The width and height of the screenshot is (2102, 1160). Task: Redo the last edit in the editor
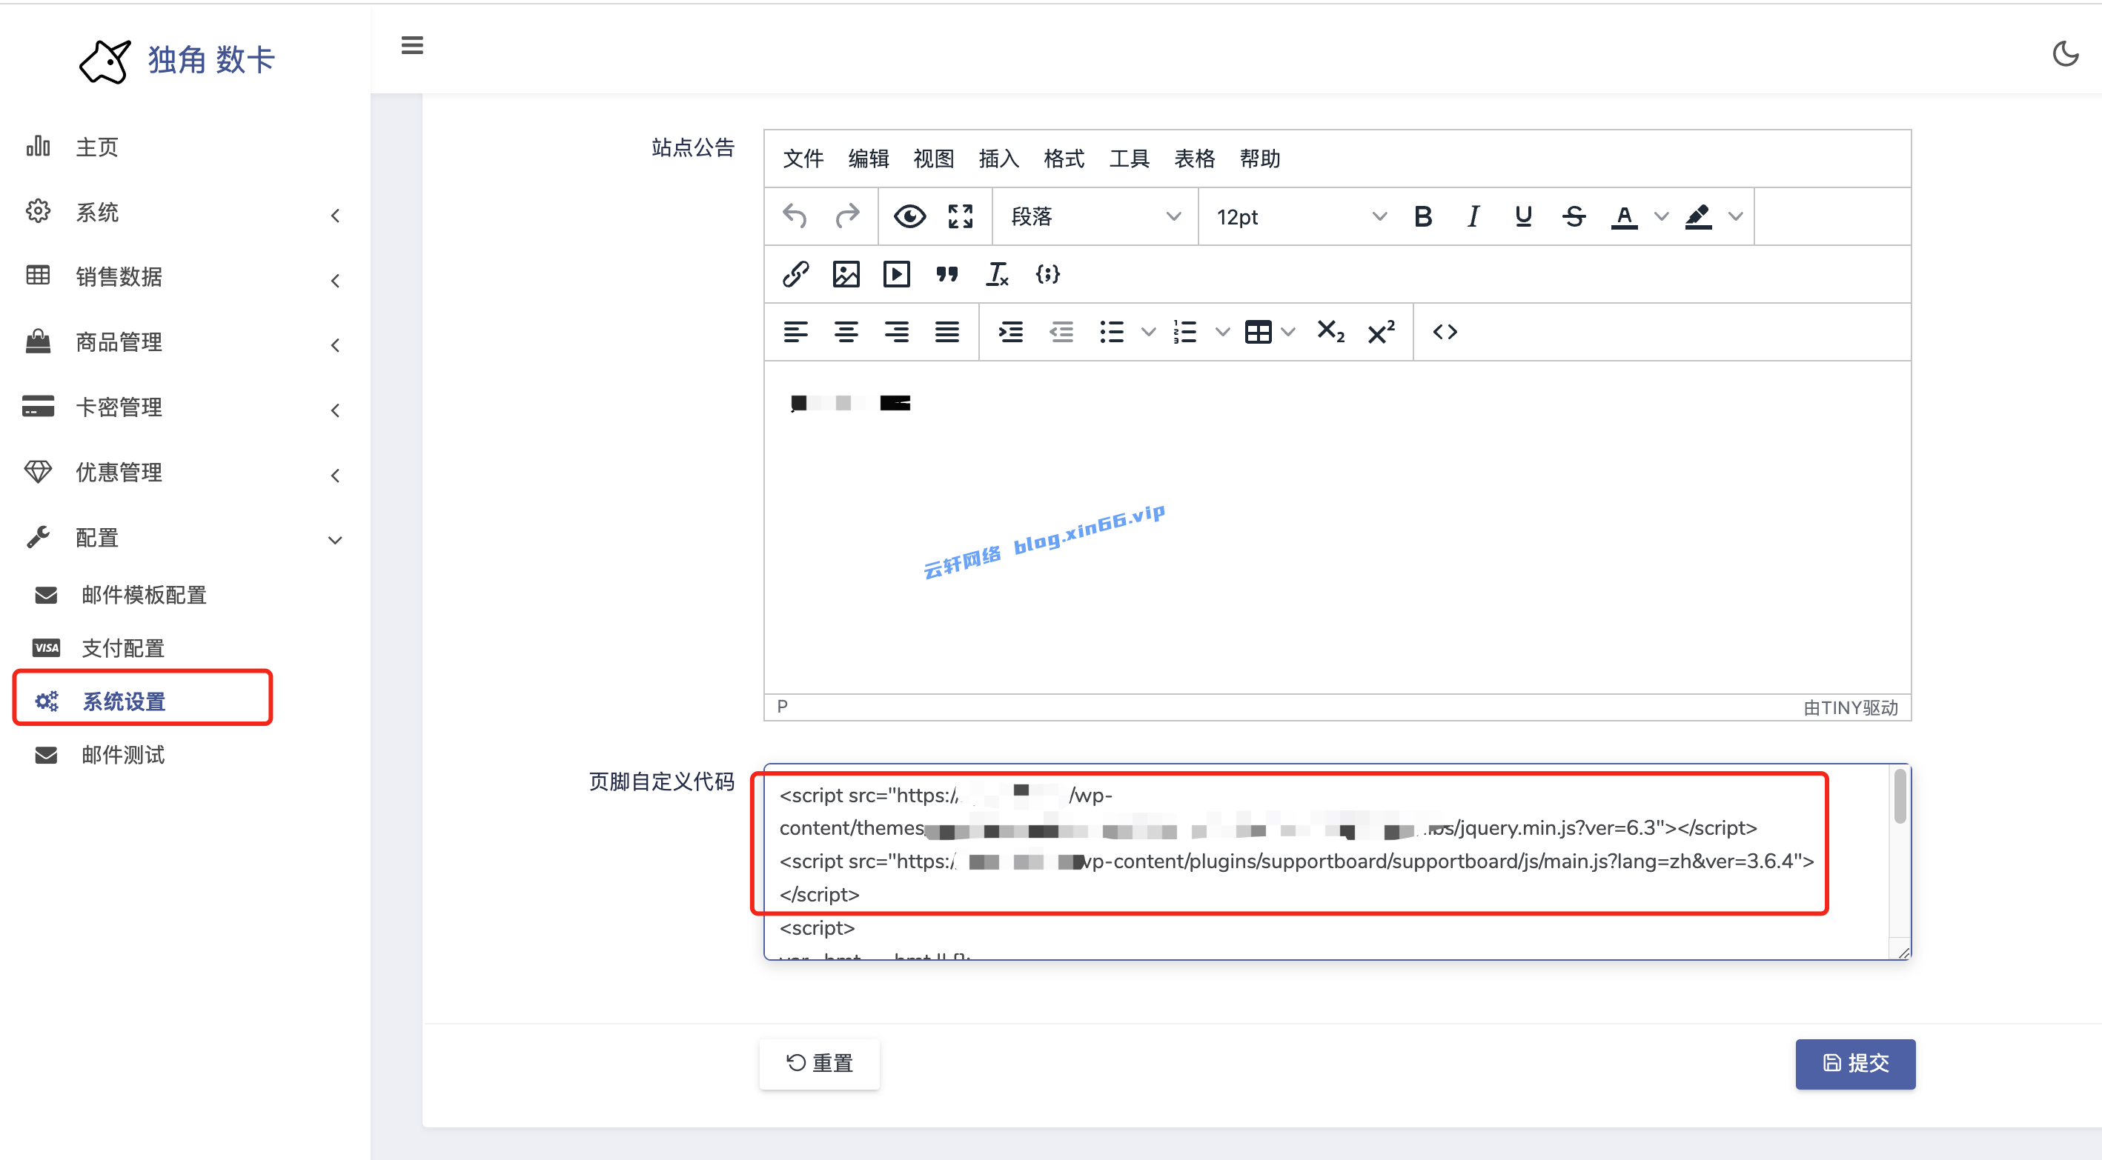847,216
